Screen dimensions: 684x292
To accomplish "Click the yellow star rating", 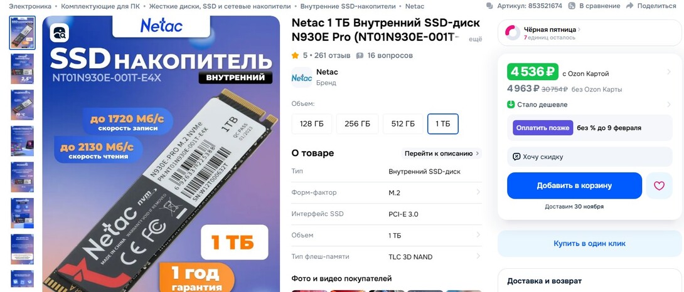I will click(296, 55).
